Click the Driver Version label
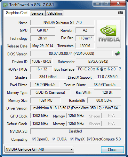This screenshot has width=128, height=157. pos(17,108)
